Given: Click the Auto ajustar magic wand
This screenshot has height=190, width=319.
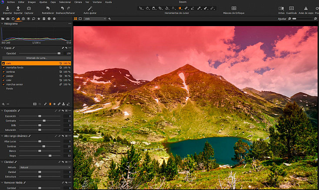Looking at the screenshot, I should [x=90, y=8].
